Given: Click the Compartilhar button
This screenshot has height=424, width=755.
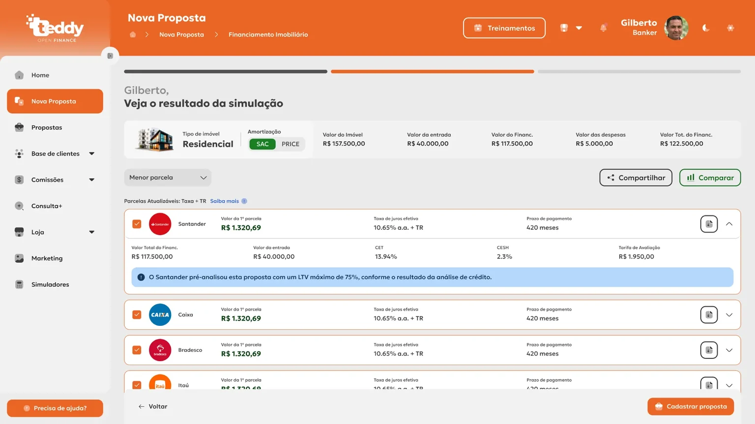Looking at the screenshot, I should tap(636, 178).
